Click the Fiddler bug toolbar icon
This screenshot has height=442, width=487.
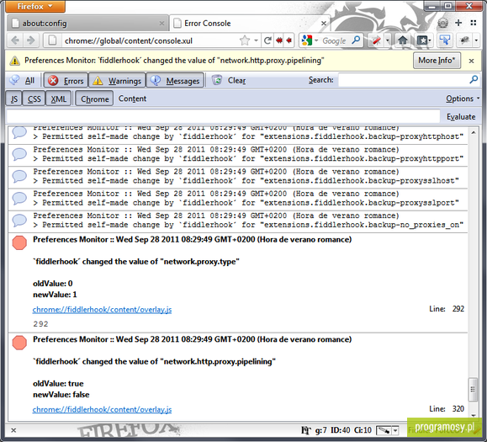[x=465, y=40]
